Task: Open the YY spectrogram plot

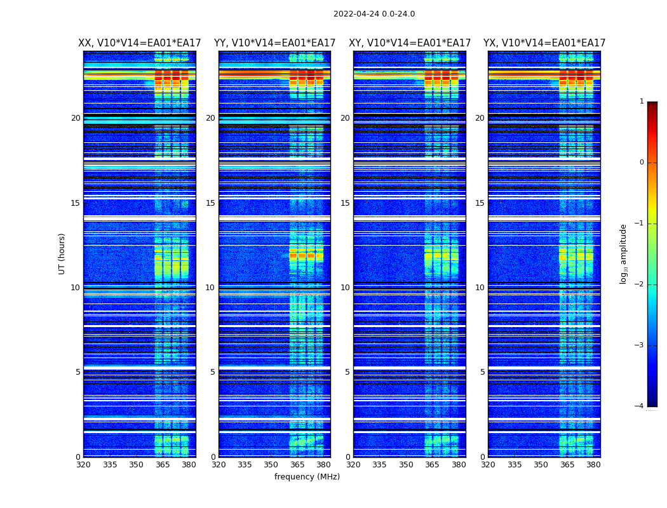Action: (x=274, y=254)
